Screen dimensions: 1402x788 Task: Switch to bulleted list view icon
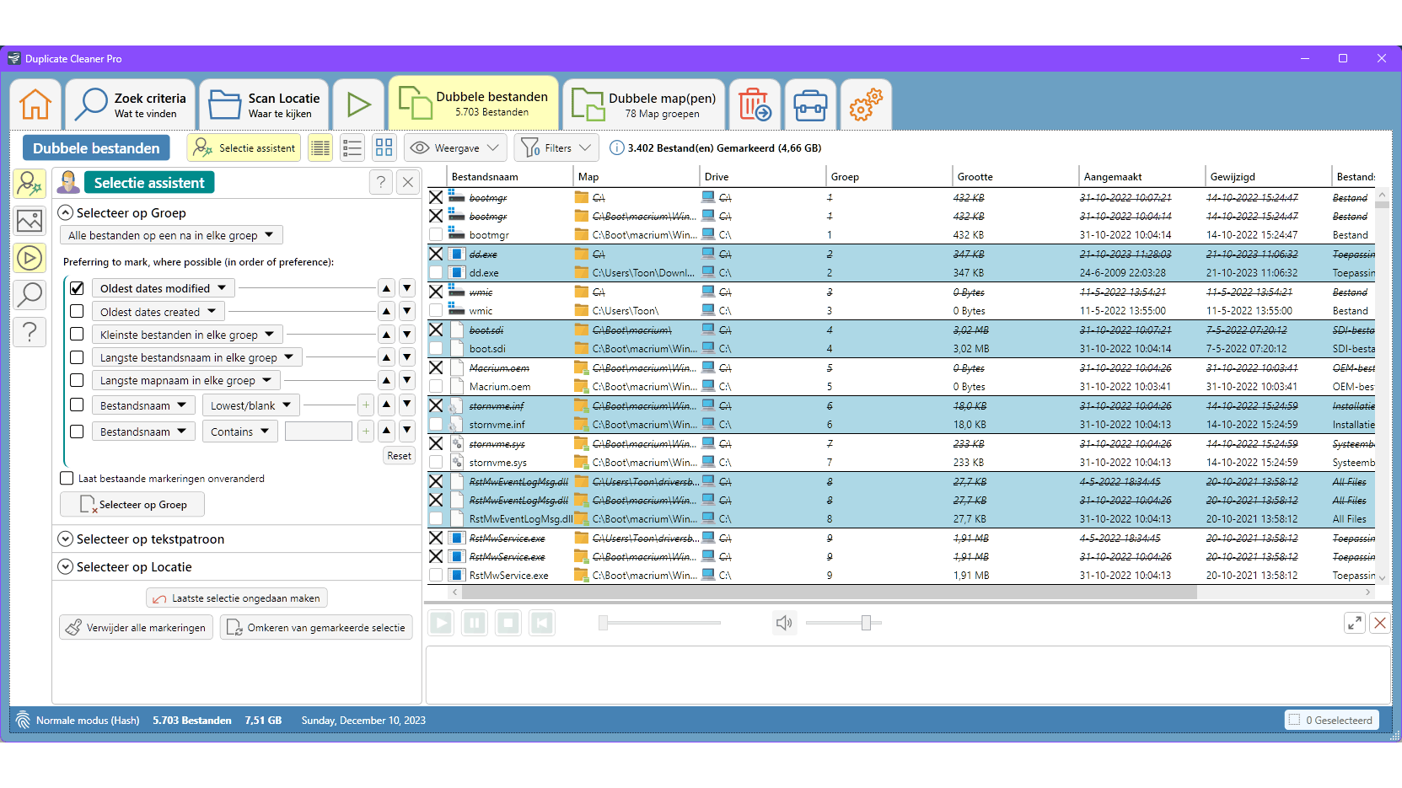352,148
